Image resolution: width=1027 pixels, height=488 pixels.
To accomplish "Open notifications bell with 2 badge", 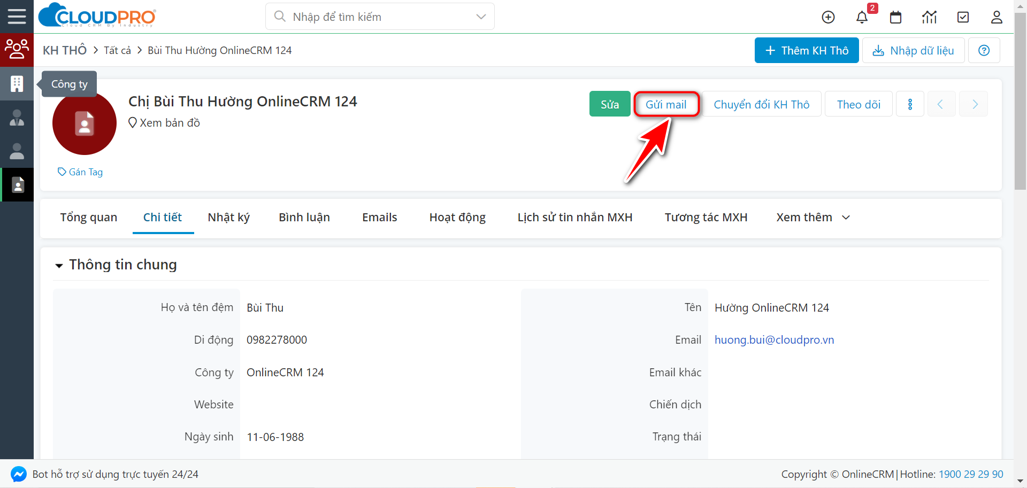I will click(x=862, y=17).
